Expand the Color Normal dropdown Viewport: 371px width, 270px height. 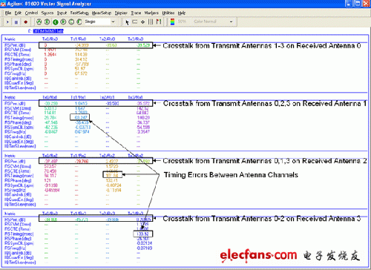click(232, 22)
